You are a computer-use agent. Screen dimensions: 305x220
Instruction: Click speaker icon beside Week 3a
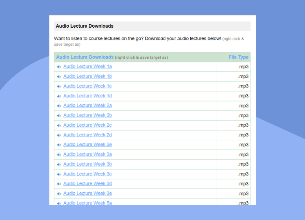click(59, 155)
